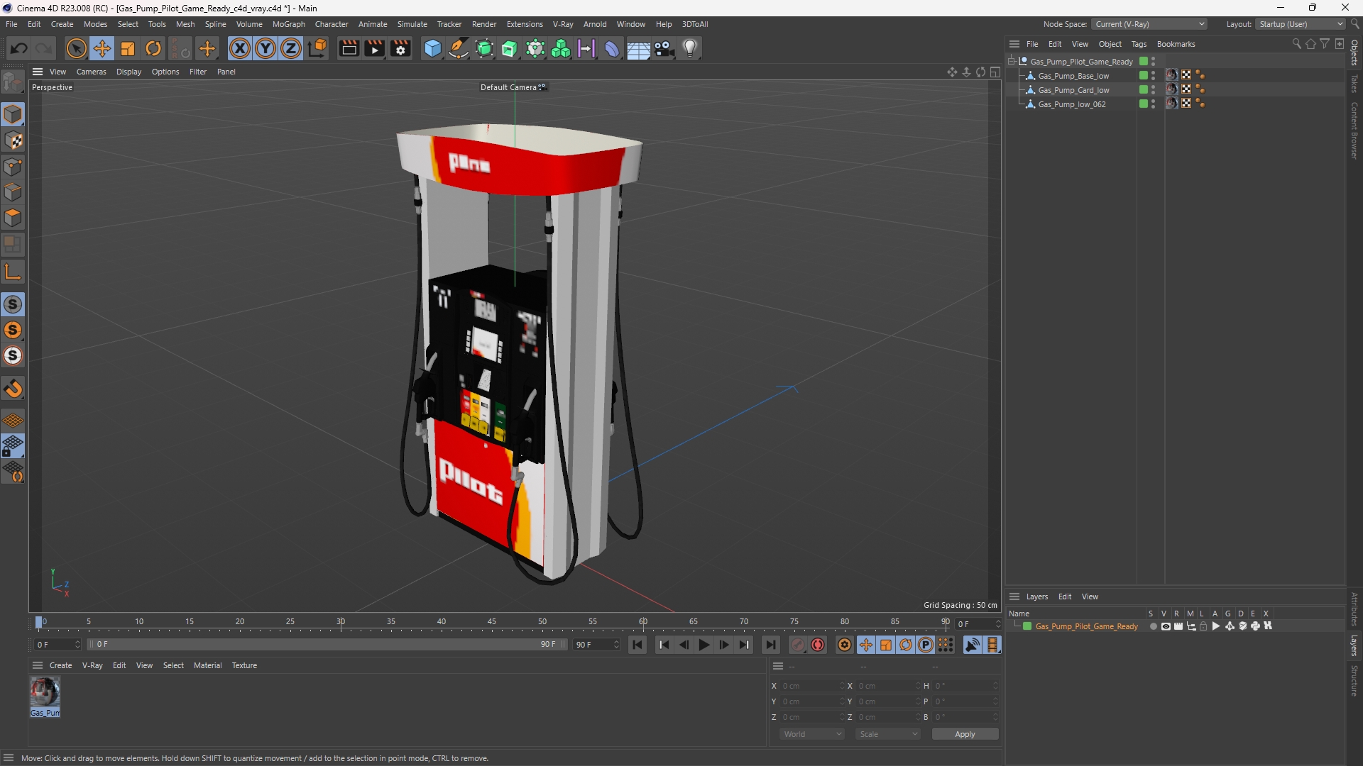Render to Picture Viewer icon
The height and width of the screenshot is (766, 1363).
374,48
